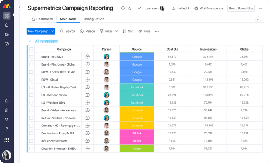The width and height of the screenshot is (269, 163).
Task: Open user profile avatar in sidebar
Action: click(7, 155)
